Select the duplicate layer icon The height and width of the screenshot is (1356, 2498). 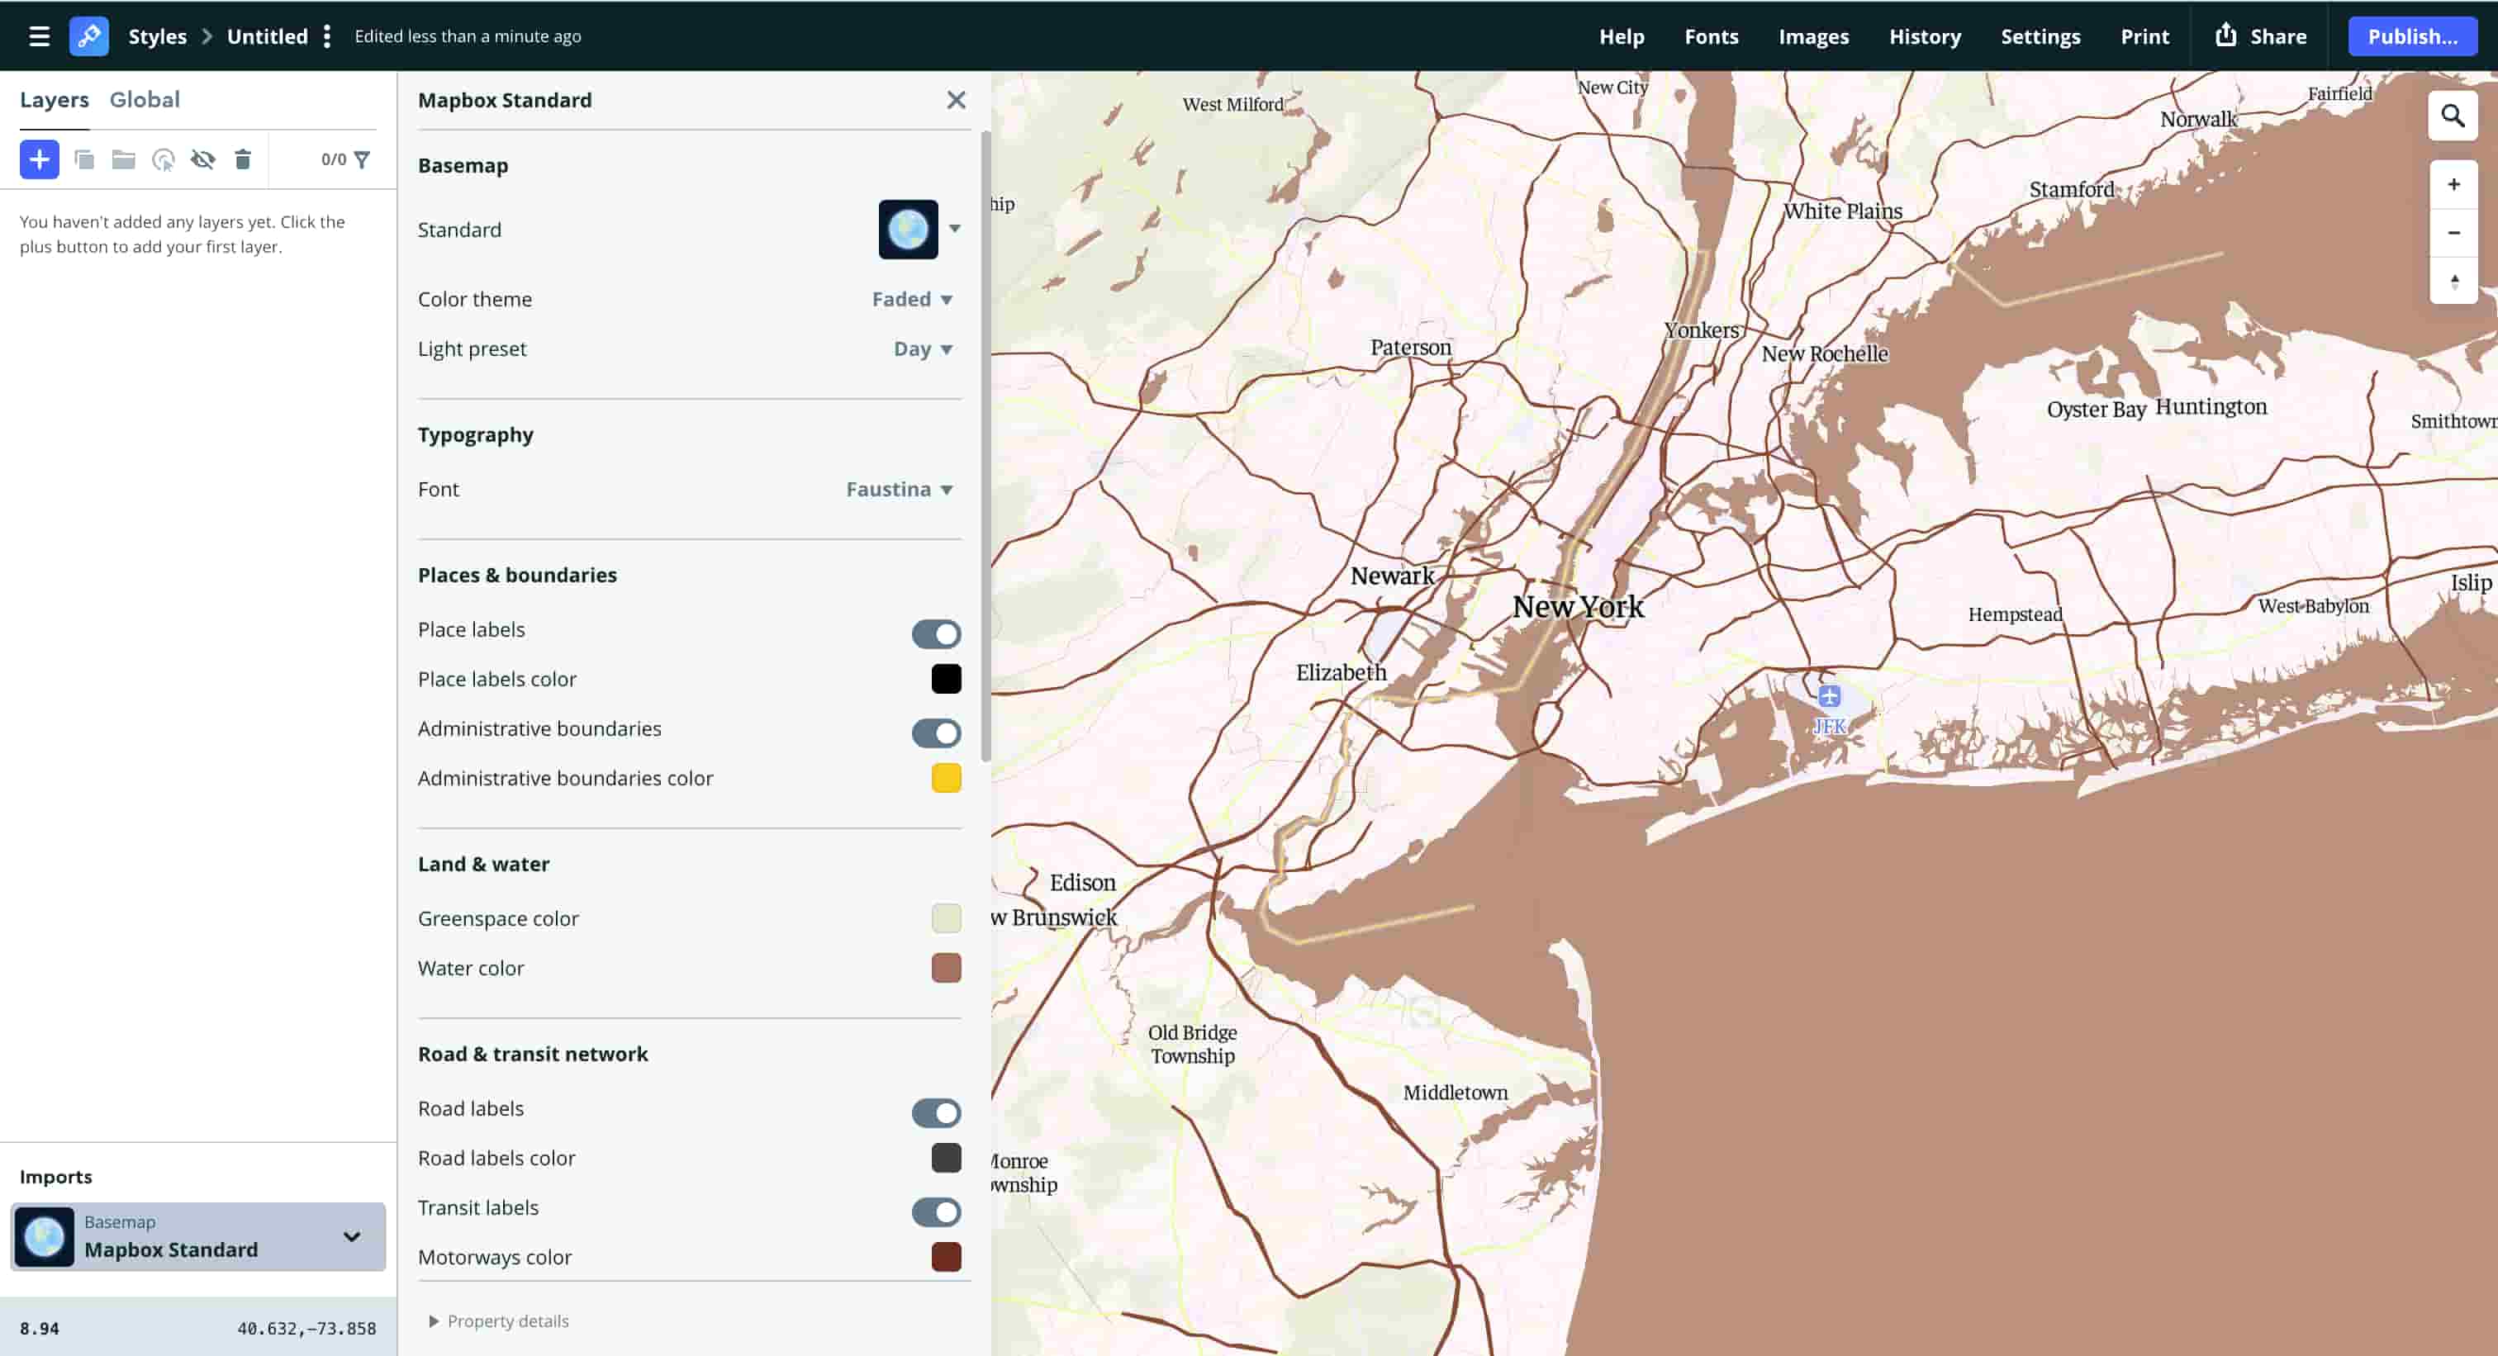point(84,159)
